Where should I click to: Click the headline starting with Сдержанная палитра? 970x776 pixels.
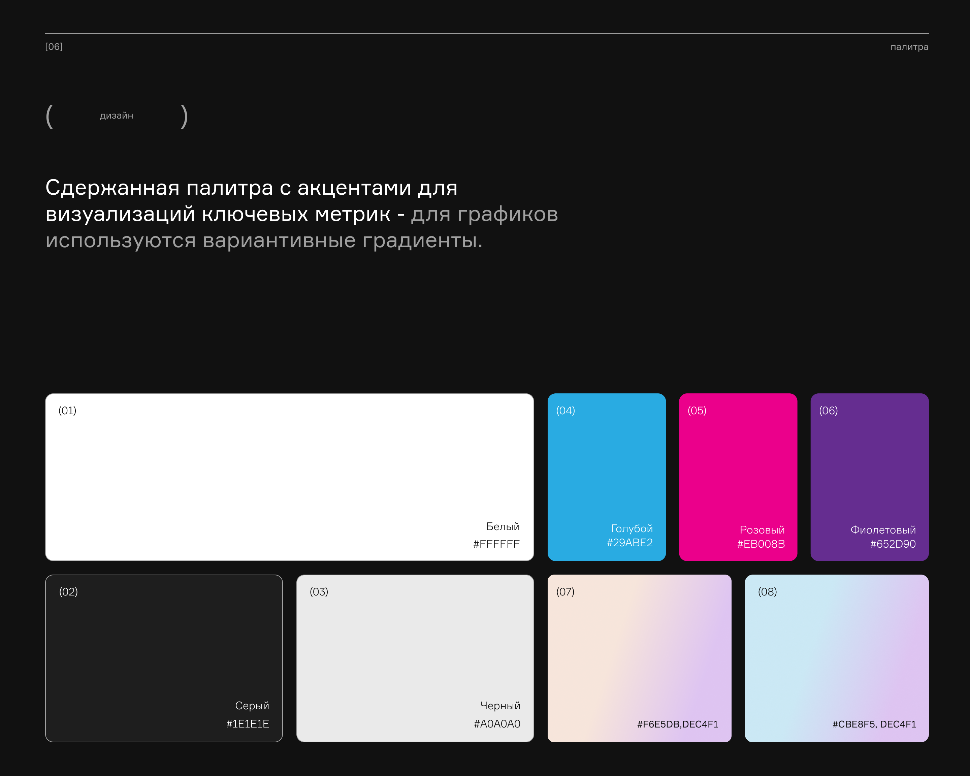(x=301, y=214)
